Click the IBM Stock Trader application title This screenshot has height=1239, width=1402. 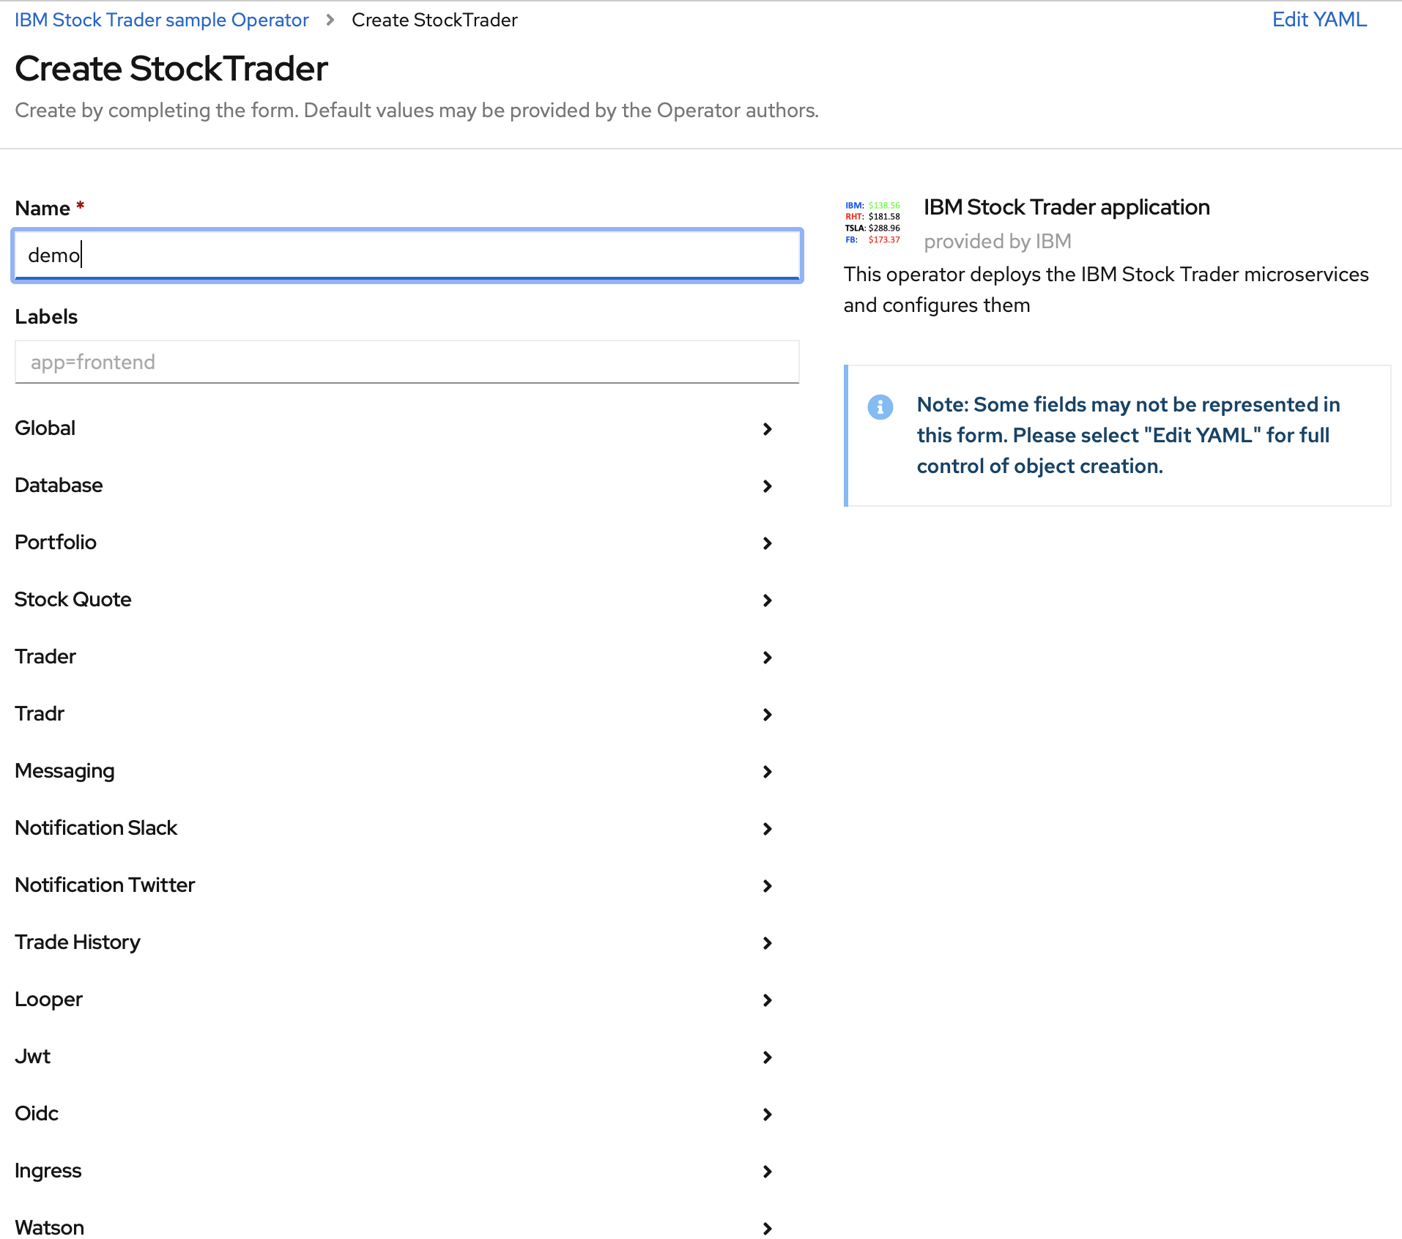tap(1067, 207)
